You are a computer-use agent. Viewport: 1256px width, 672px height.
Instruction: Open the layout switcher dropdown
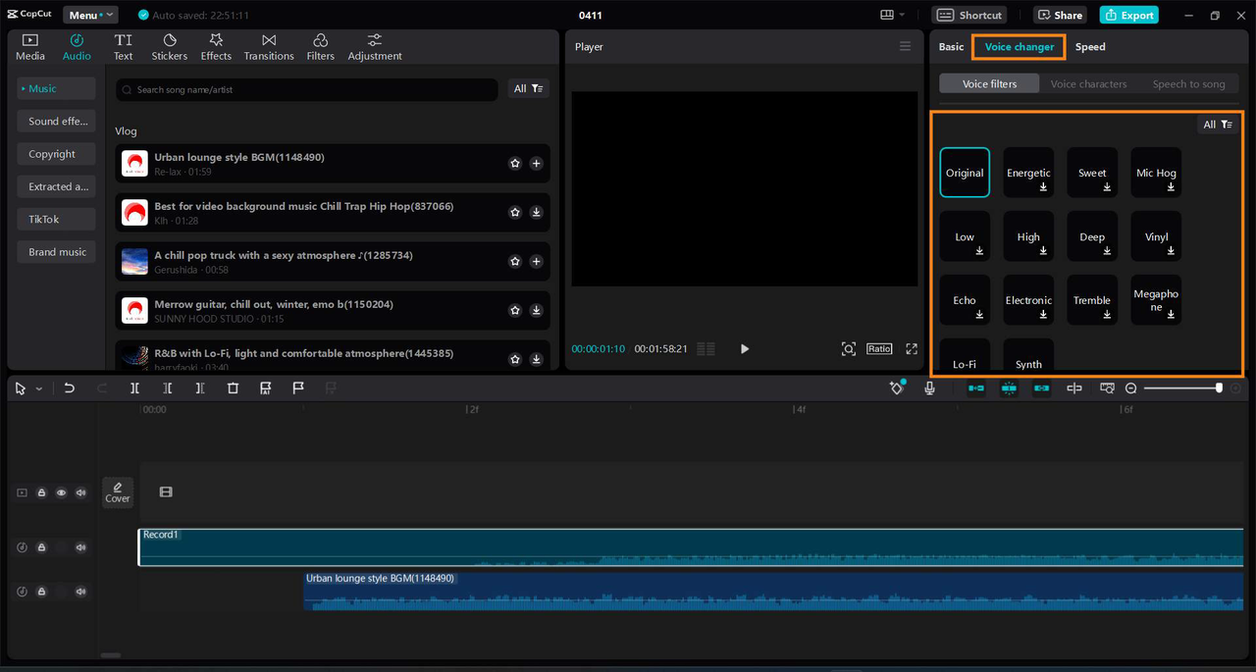coord(892,15)
